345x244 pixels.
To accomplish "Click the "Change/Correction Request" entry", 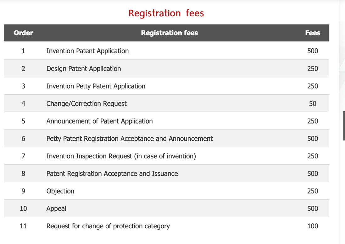I will pyautogui.click(x=86, y=104).
